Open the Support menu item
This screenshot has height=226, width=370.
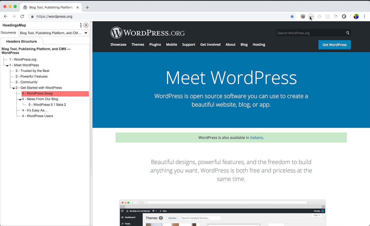[x=189, y=44]
